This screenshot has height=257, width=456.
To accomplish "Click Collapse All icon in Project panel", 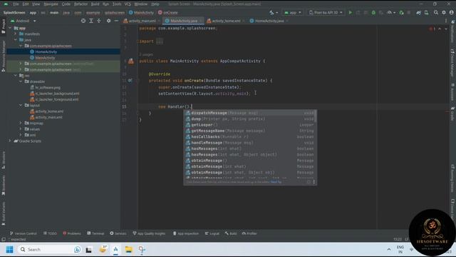I will click(99, 21).
